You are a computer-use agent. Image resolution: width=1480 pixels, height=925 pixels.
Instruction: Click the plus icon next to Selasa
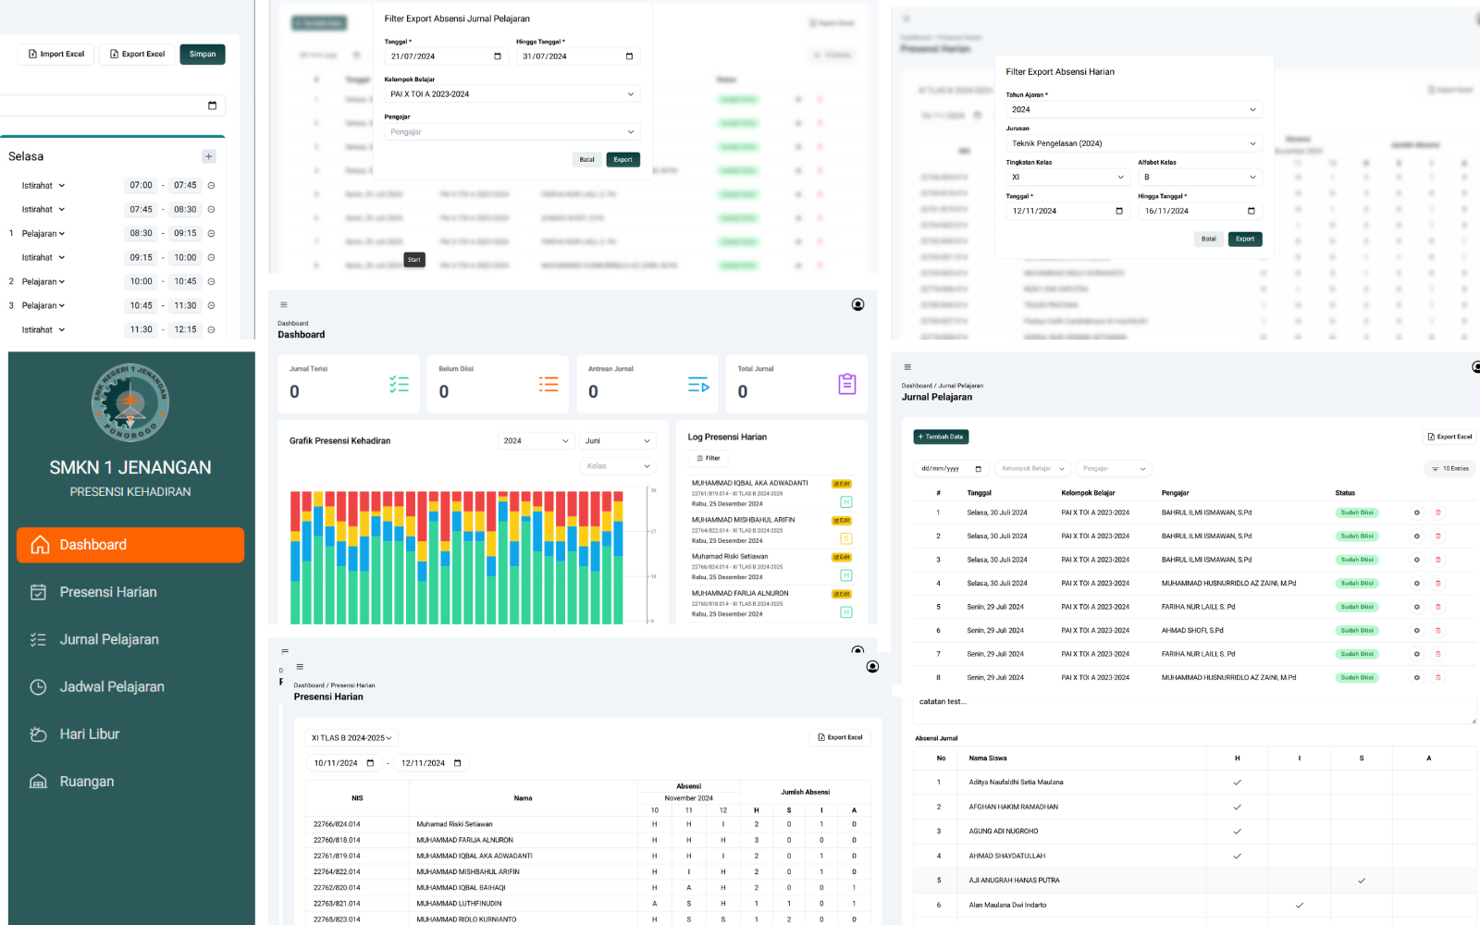point(209,157)
